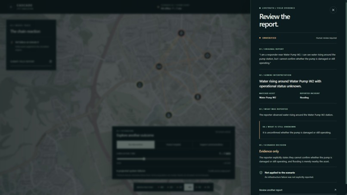
Task: Click the infrastructure failure not explicitly reported note
Action: [289, 177]
